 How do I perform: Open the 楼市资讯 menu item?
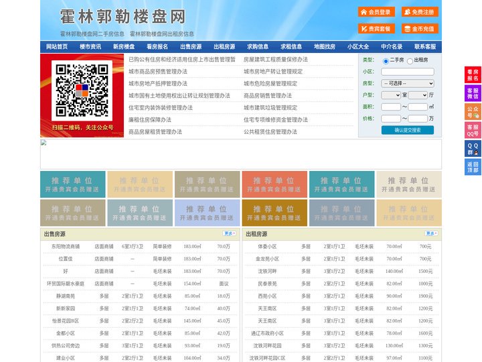pyautogui.click(x=90, y=47)
